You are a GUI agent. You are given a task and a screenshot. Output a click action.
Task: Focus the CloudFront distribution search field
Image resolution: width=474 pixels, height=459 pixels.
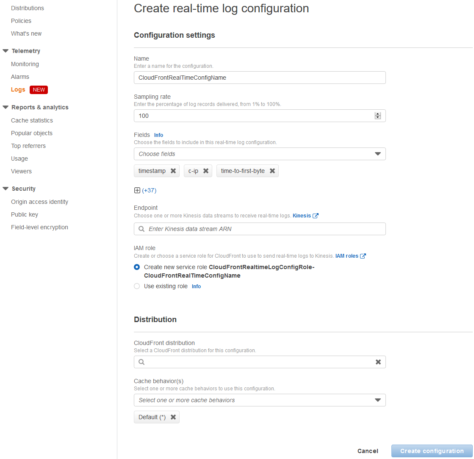260,362
